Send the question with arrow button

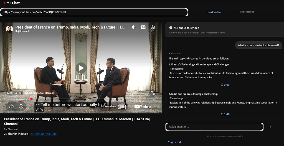click(270, 127)
